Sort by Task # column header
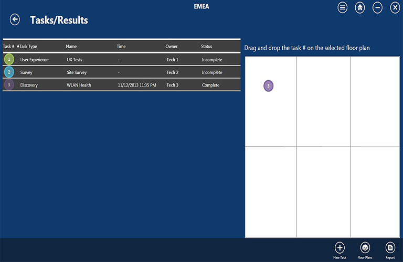403x262 pixels. (8, 47)
